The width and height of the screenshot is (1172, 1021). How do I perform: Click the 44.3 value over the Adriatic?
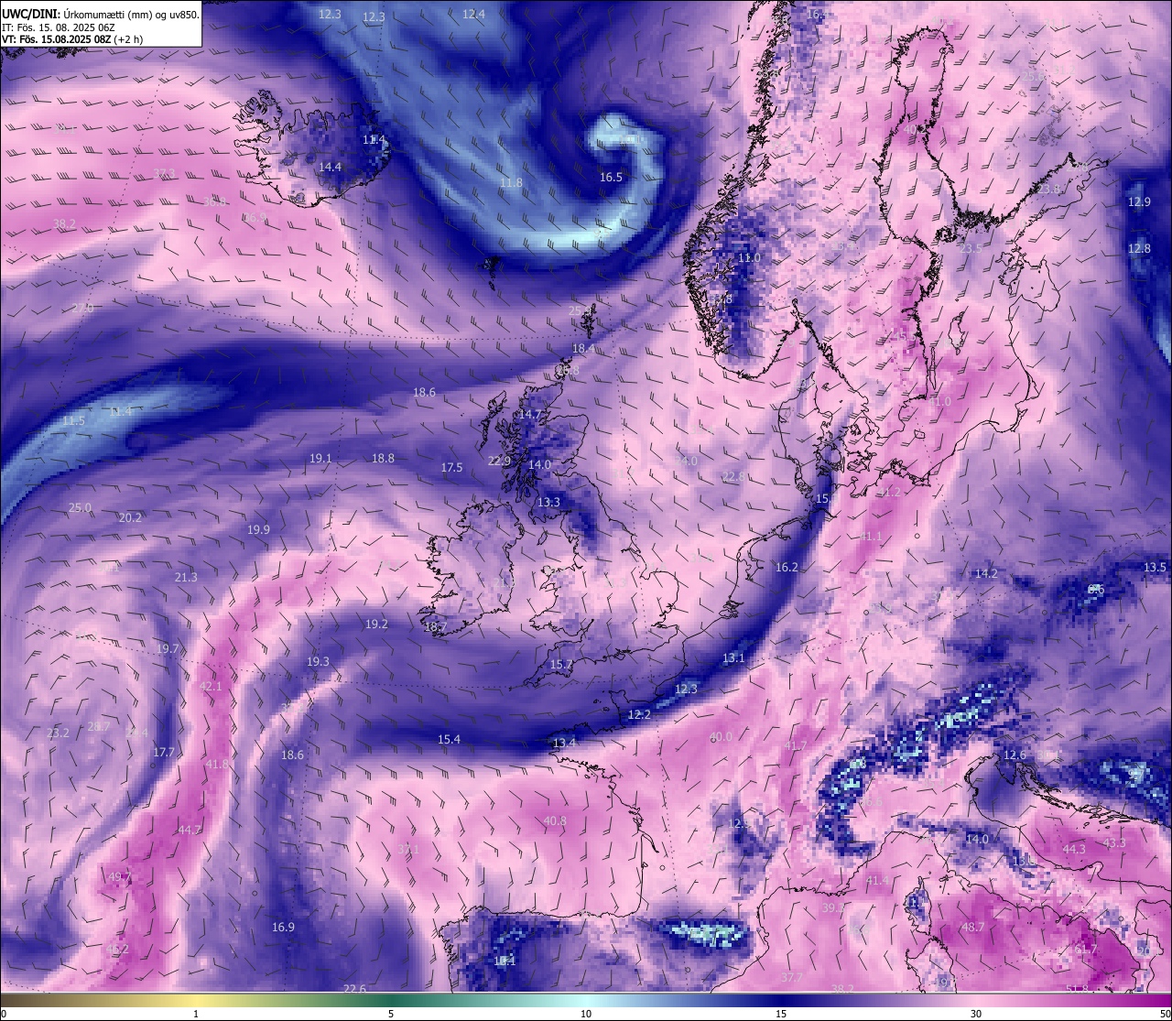point(1074,850)
